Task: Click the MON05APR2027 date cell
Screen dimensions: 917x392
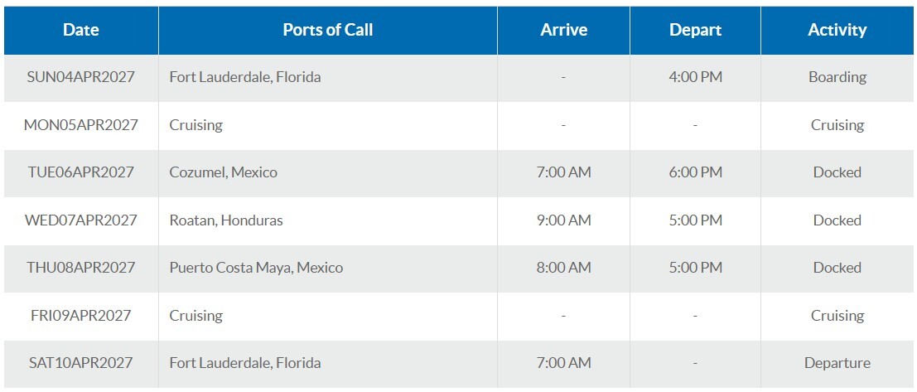Action: click(80, 125)
